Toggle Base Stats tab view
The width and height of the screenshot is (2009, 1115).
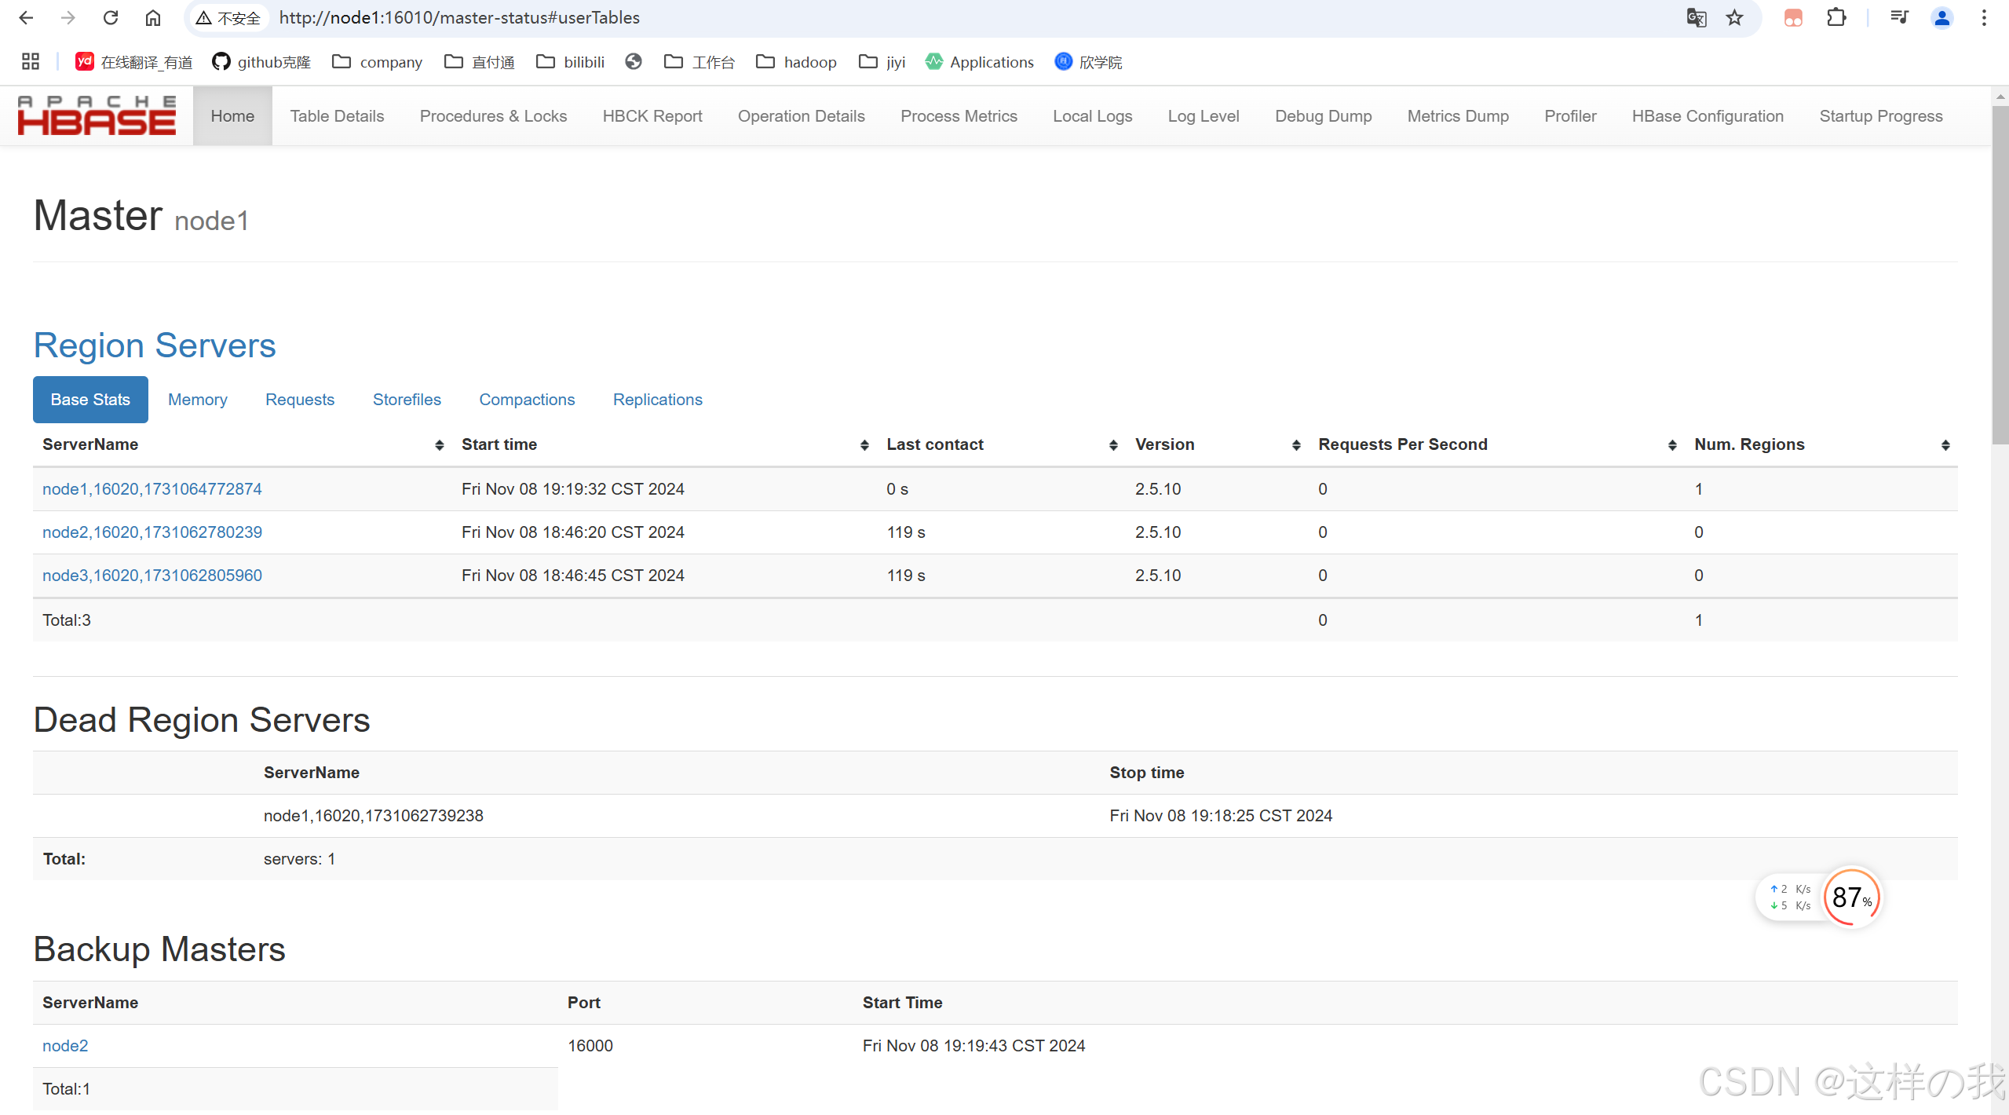click(x=90, y=400)
